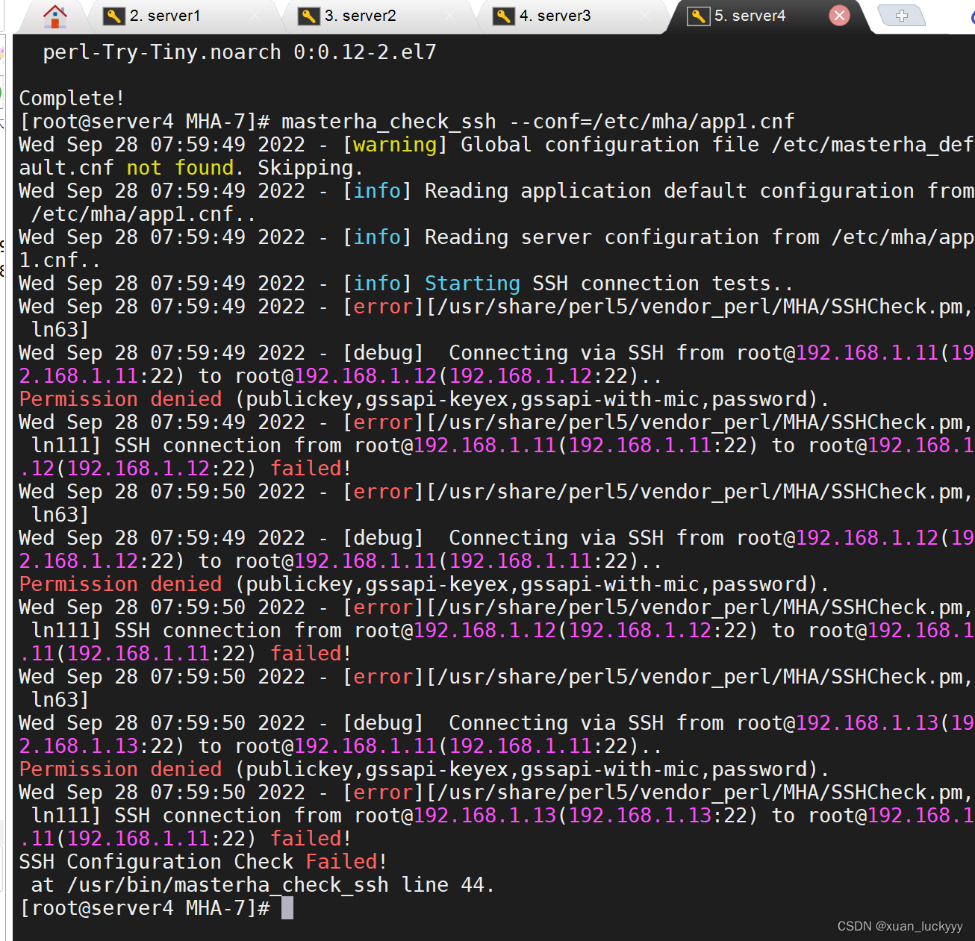975x941 pixels.
Task: Click the yellow 'not found.' text
Action: coord(185,168)
